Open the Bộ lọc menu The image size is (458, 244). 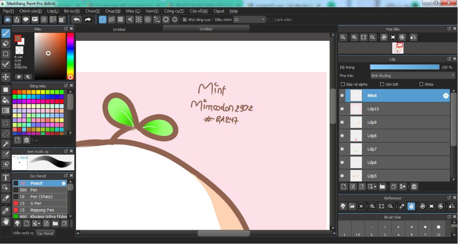(x=72, y=11)
